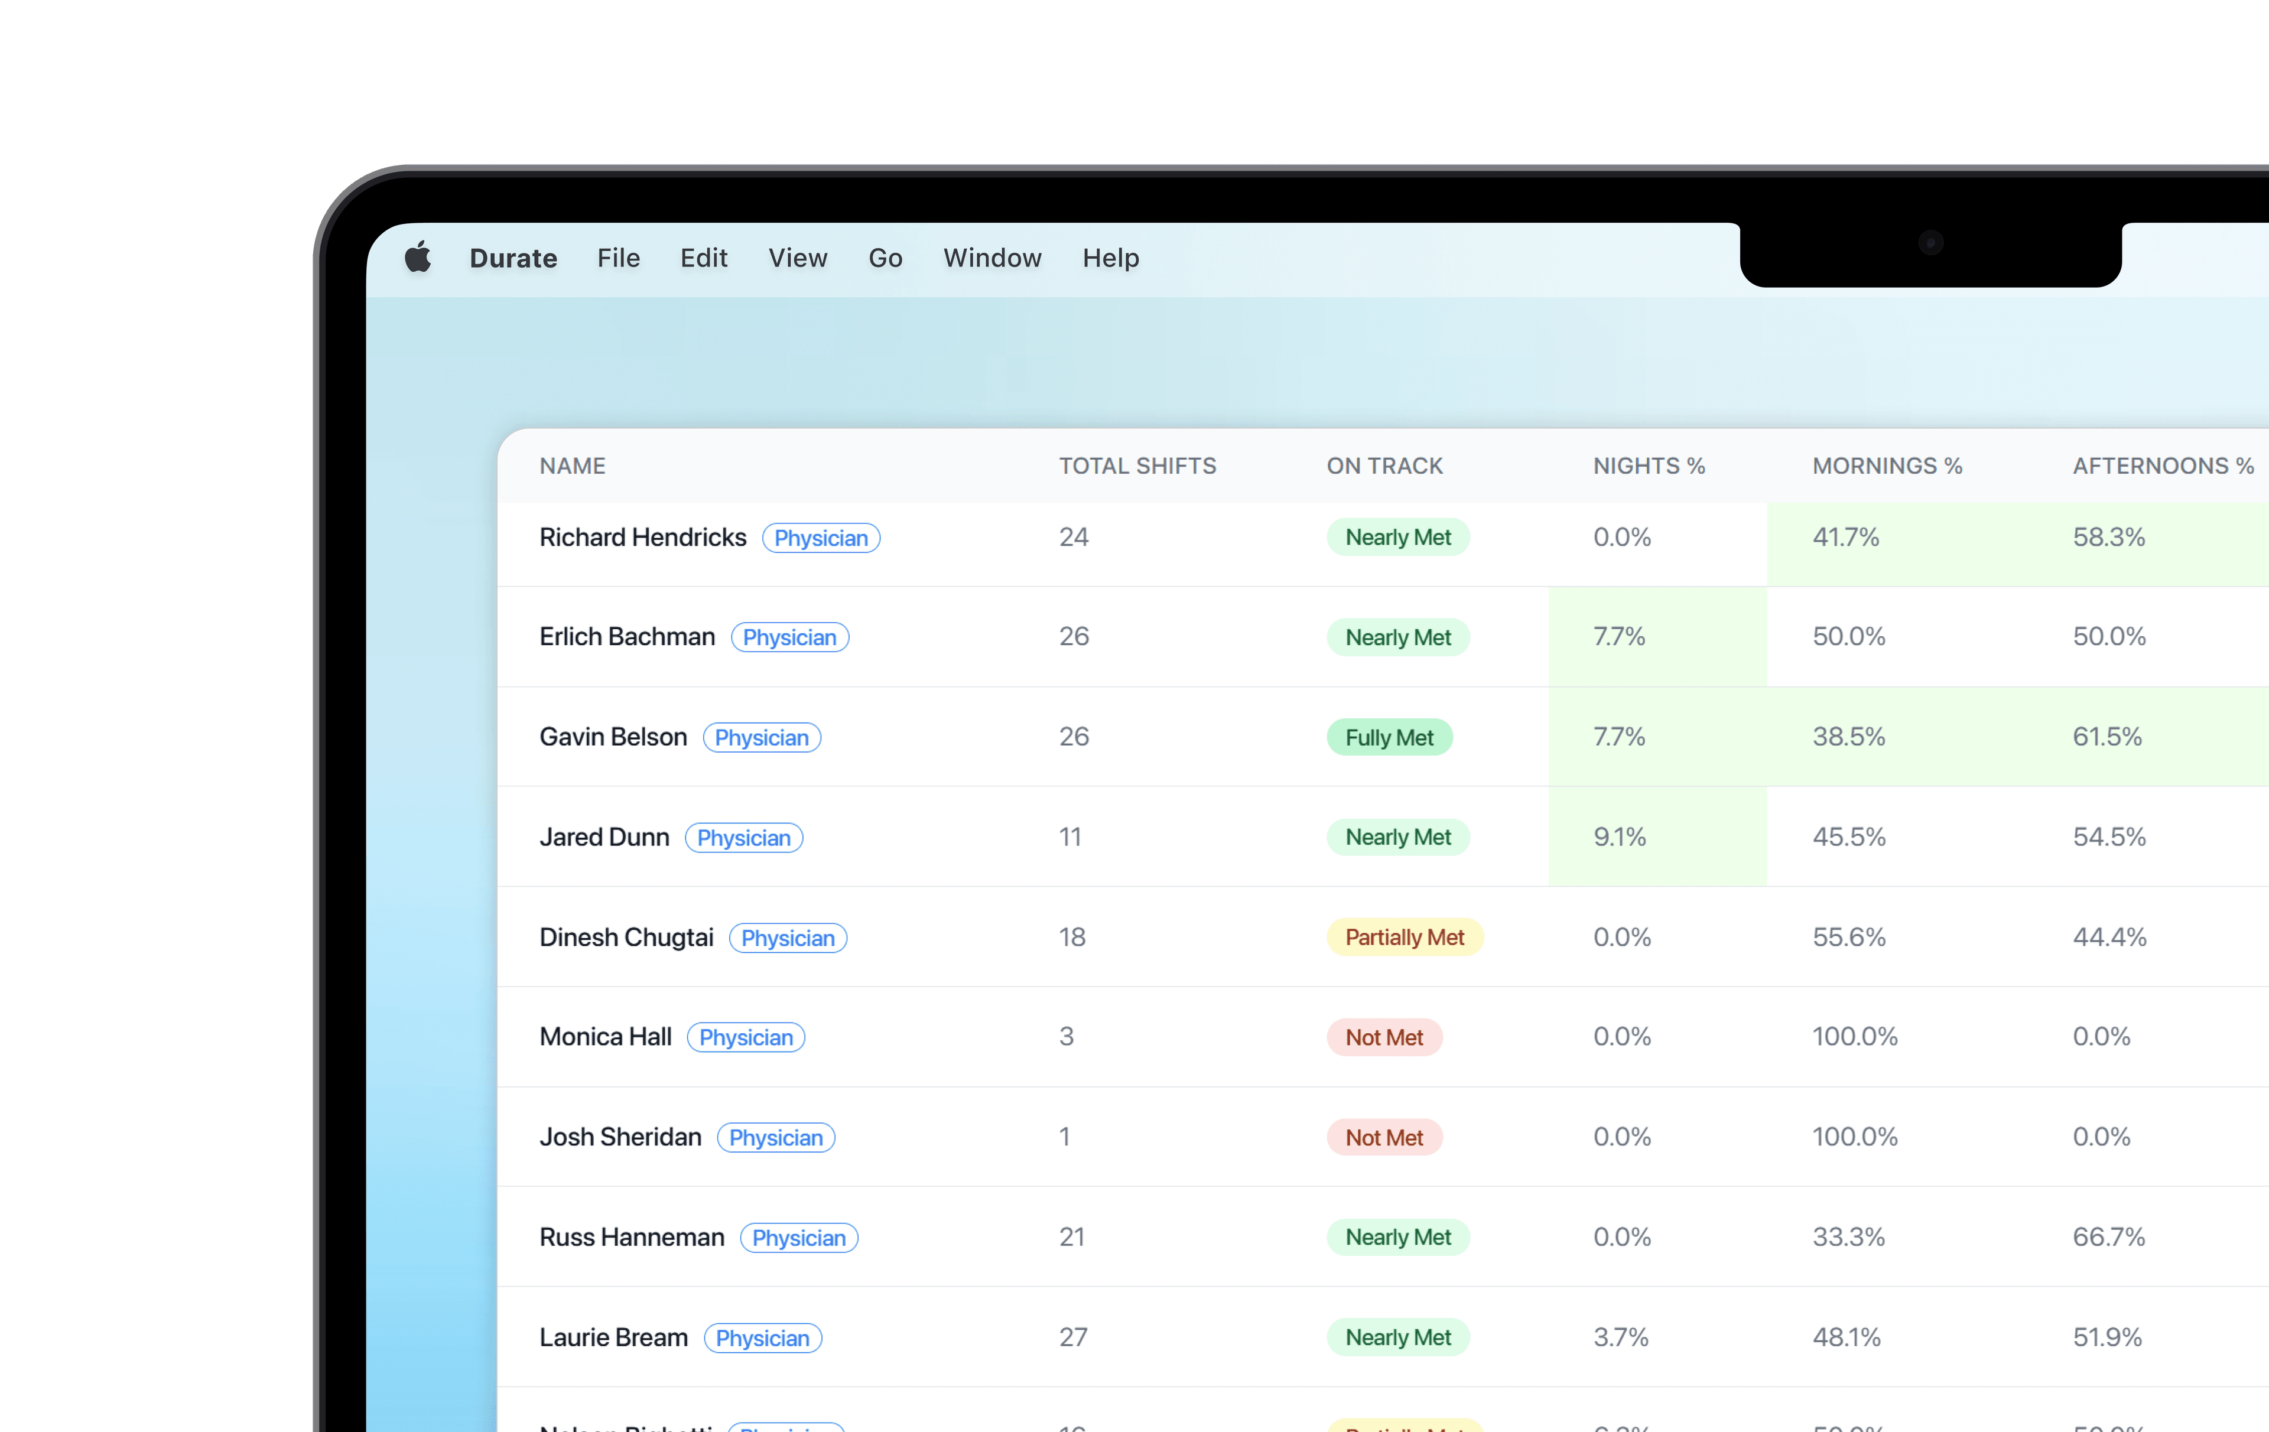
Task: Click the Mornings % column header
Action: tap(1887, 466)
